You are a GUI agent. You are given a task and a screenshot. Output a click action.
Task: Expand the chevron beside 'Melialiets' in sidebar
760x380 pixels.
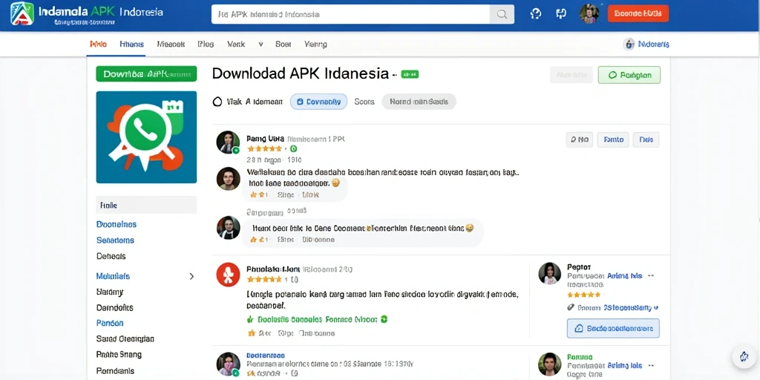(x=191, y=276)
